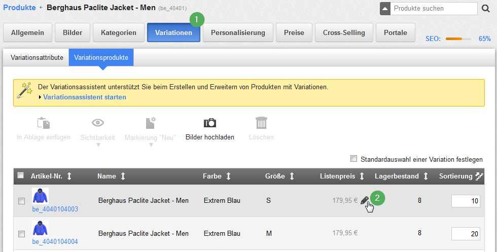
Task: Check the row checkbox for be_4040104004
Action: 21,234
